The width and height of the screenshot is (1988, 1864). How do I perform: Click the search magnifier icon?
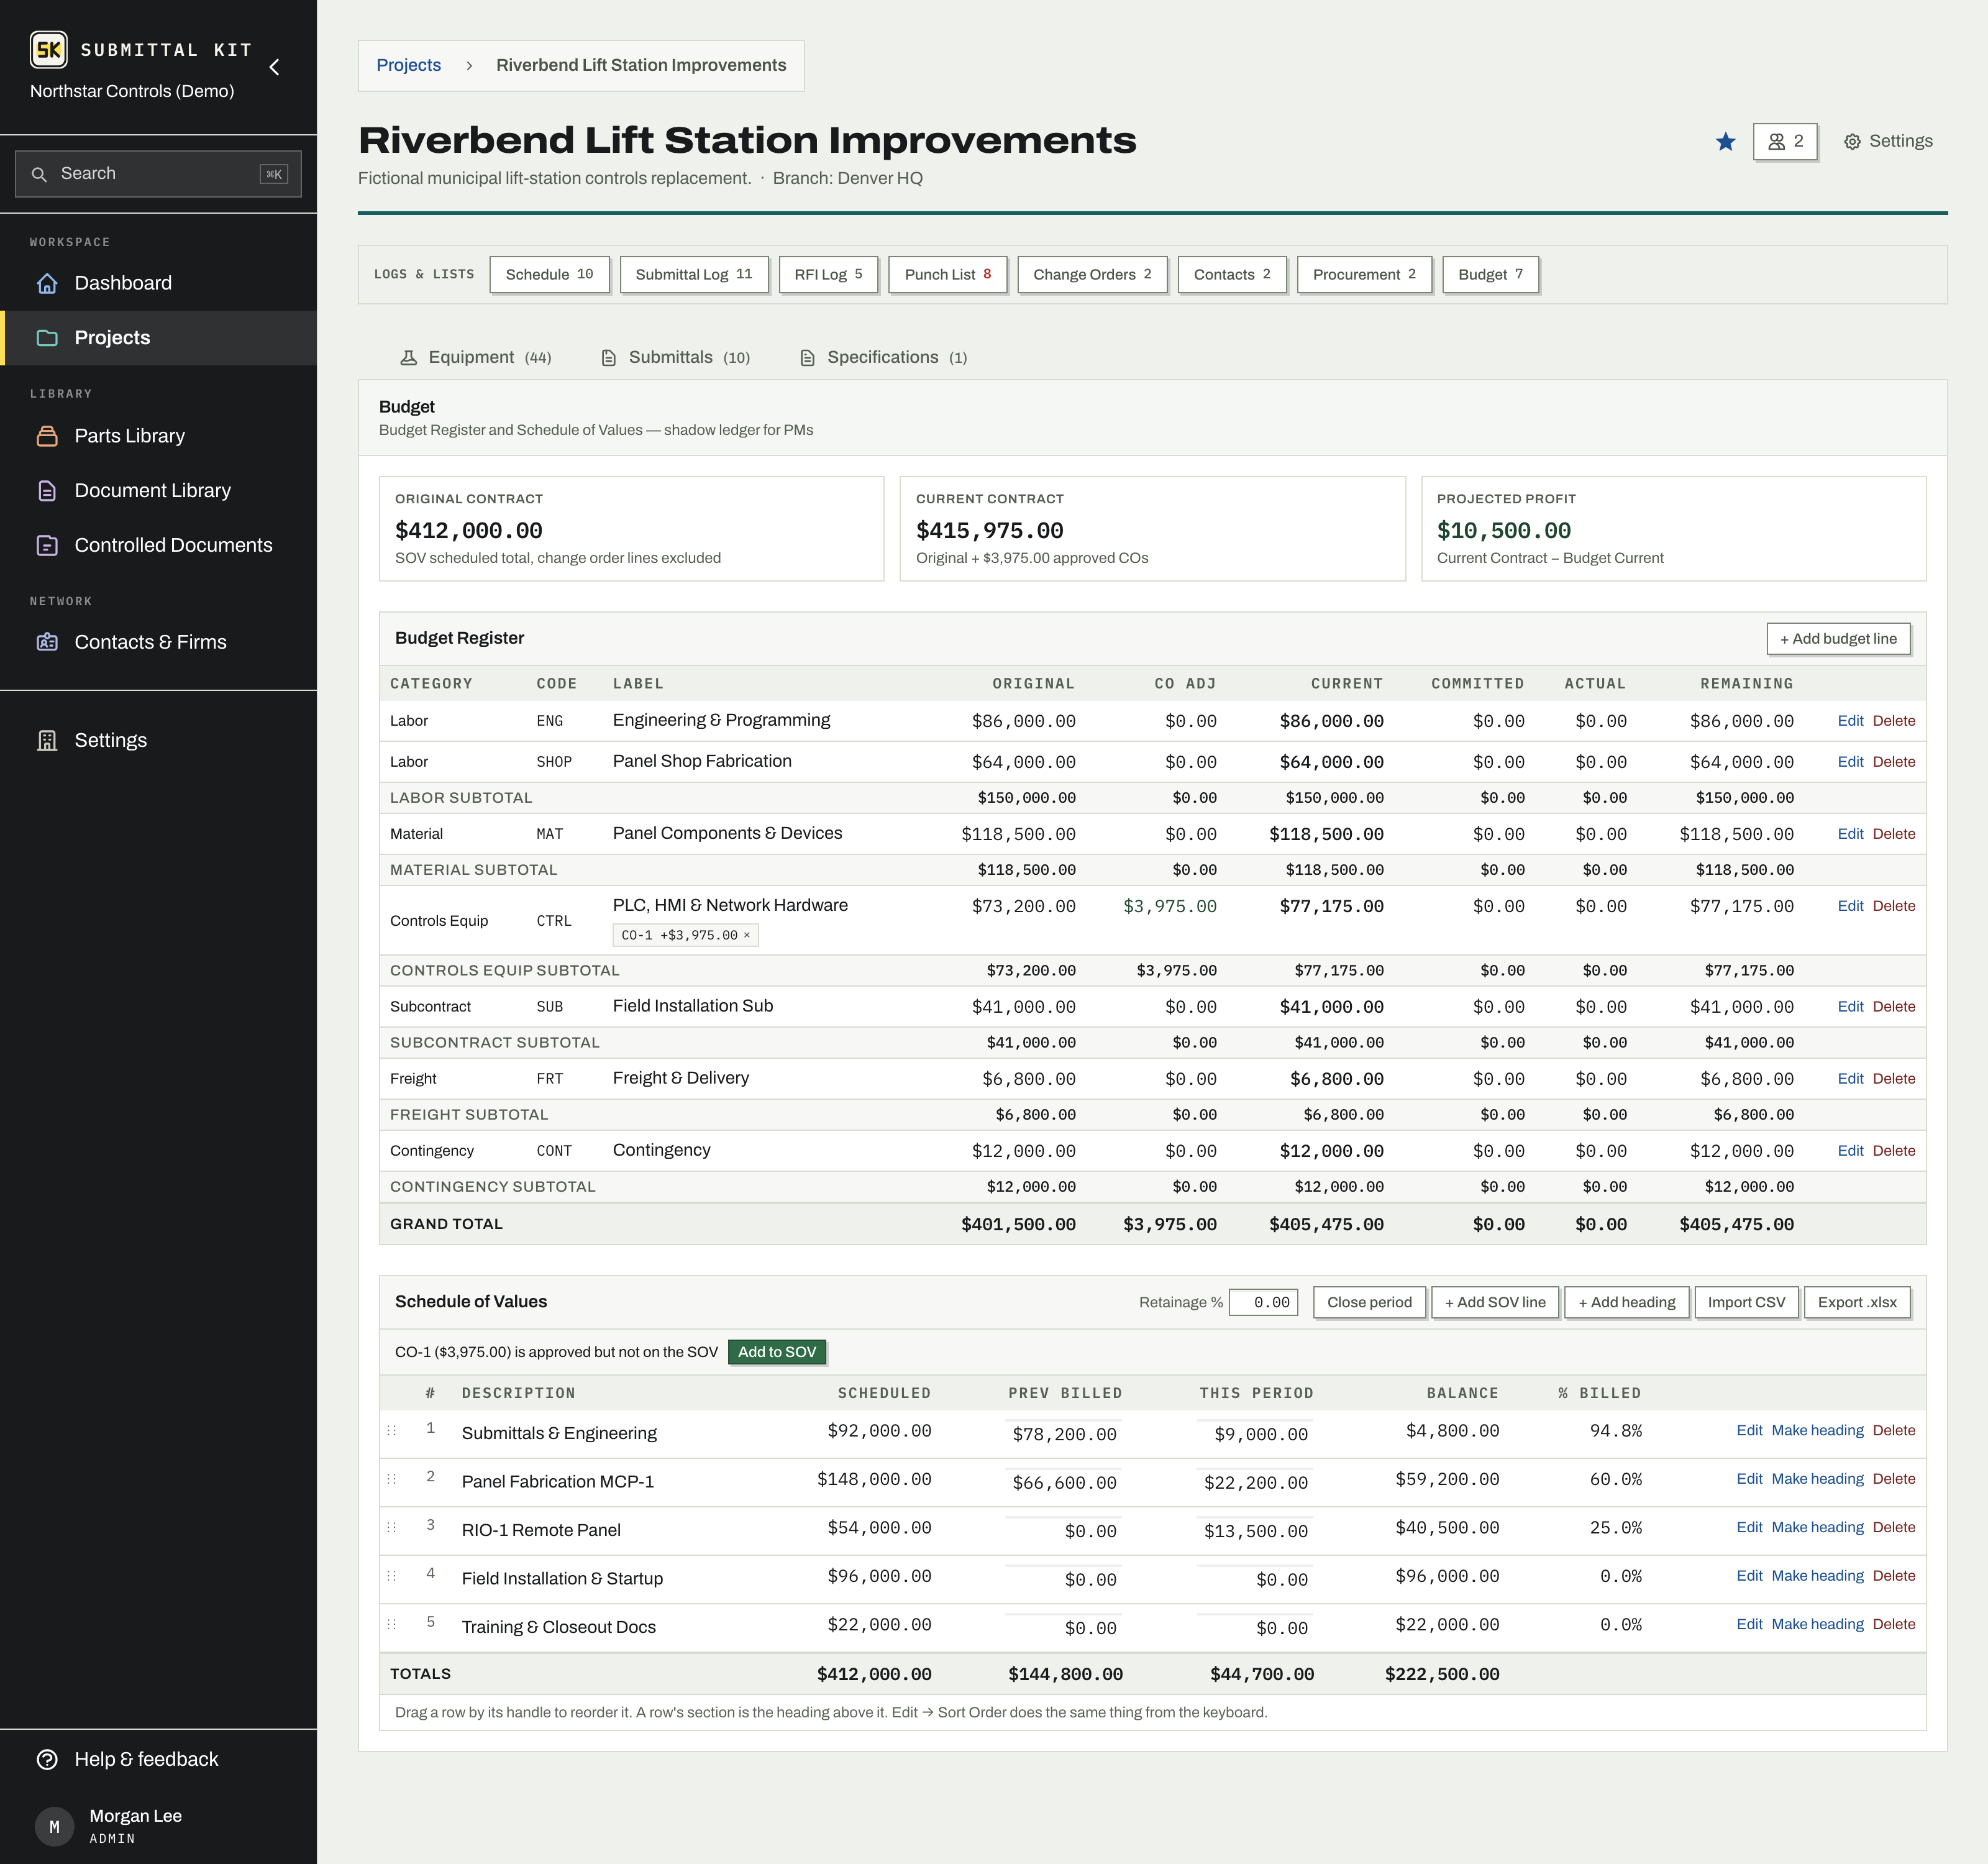(39, 174)
